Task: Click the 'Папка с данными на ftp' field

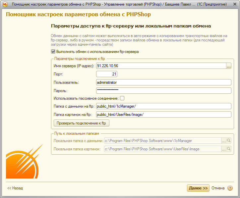Action: point(164,106)
